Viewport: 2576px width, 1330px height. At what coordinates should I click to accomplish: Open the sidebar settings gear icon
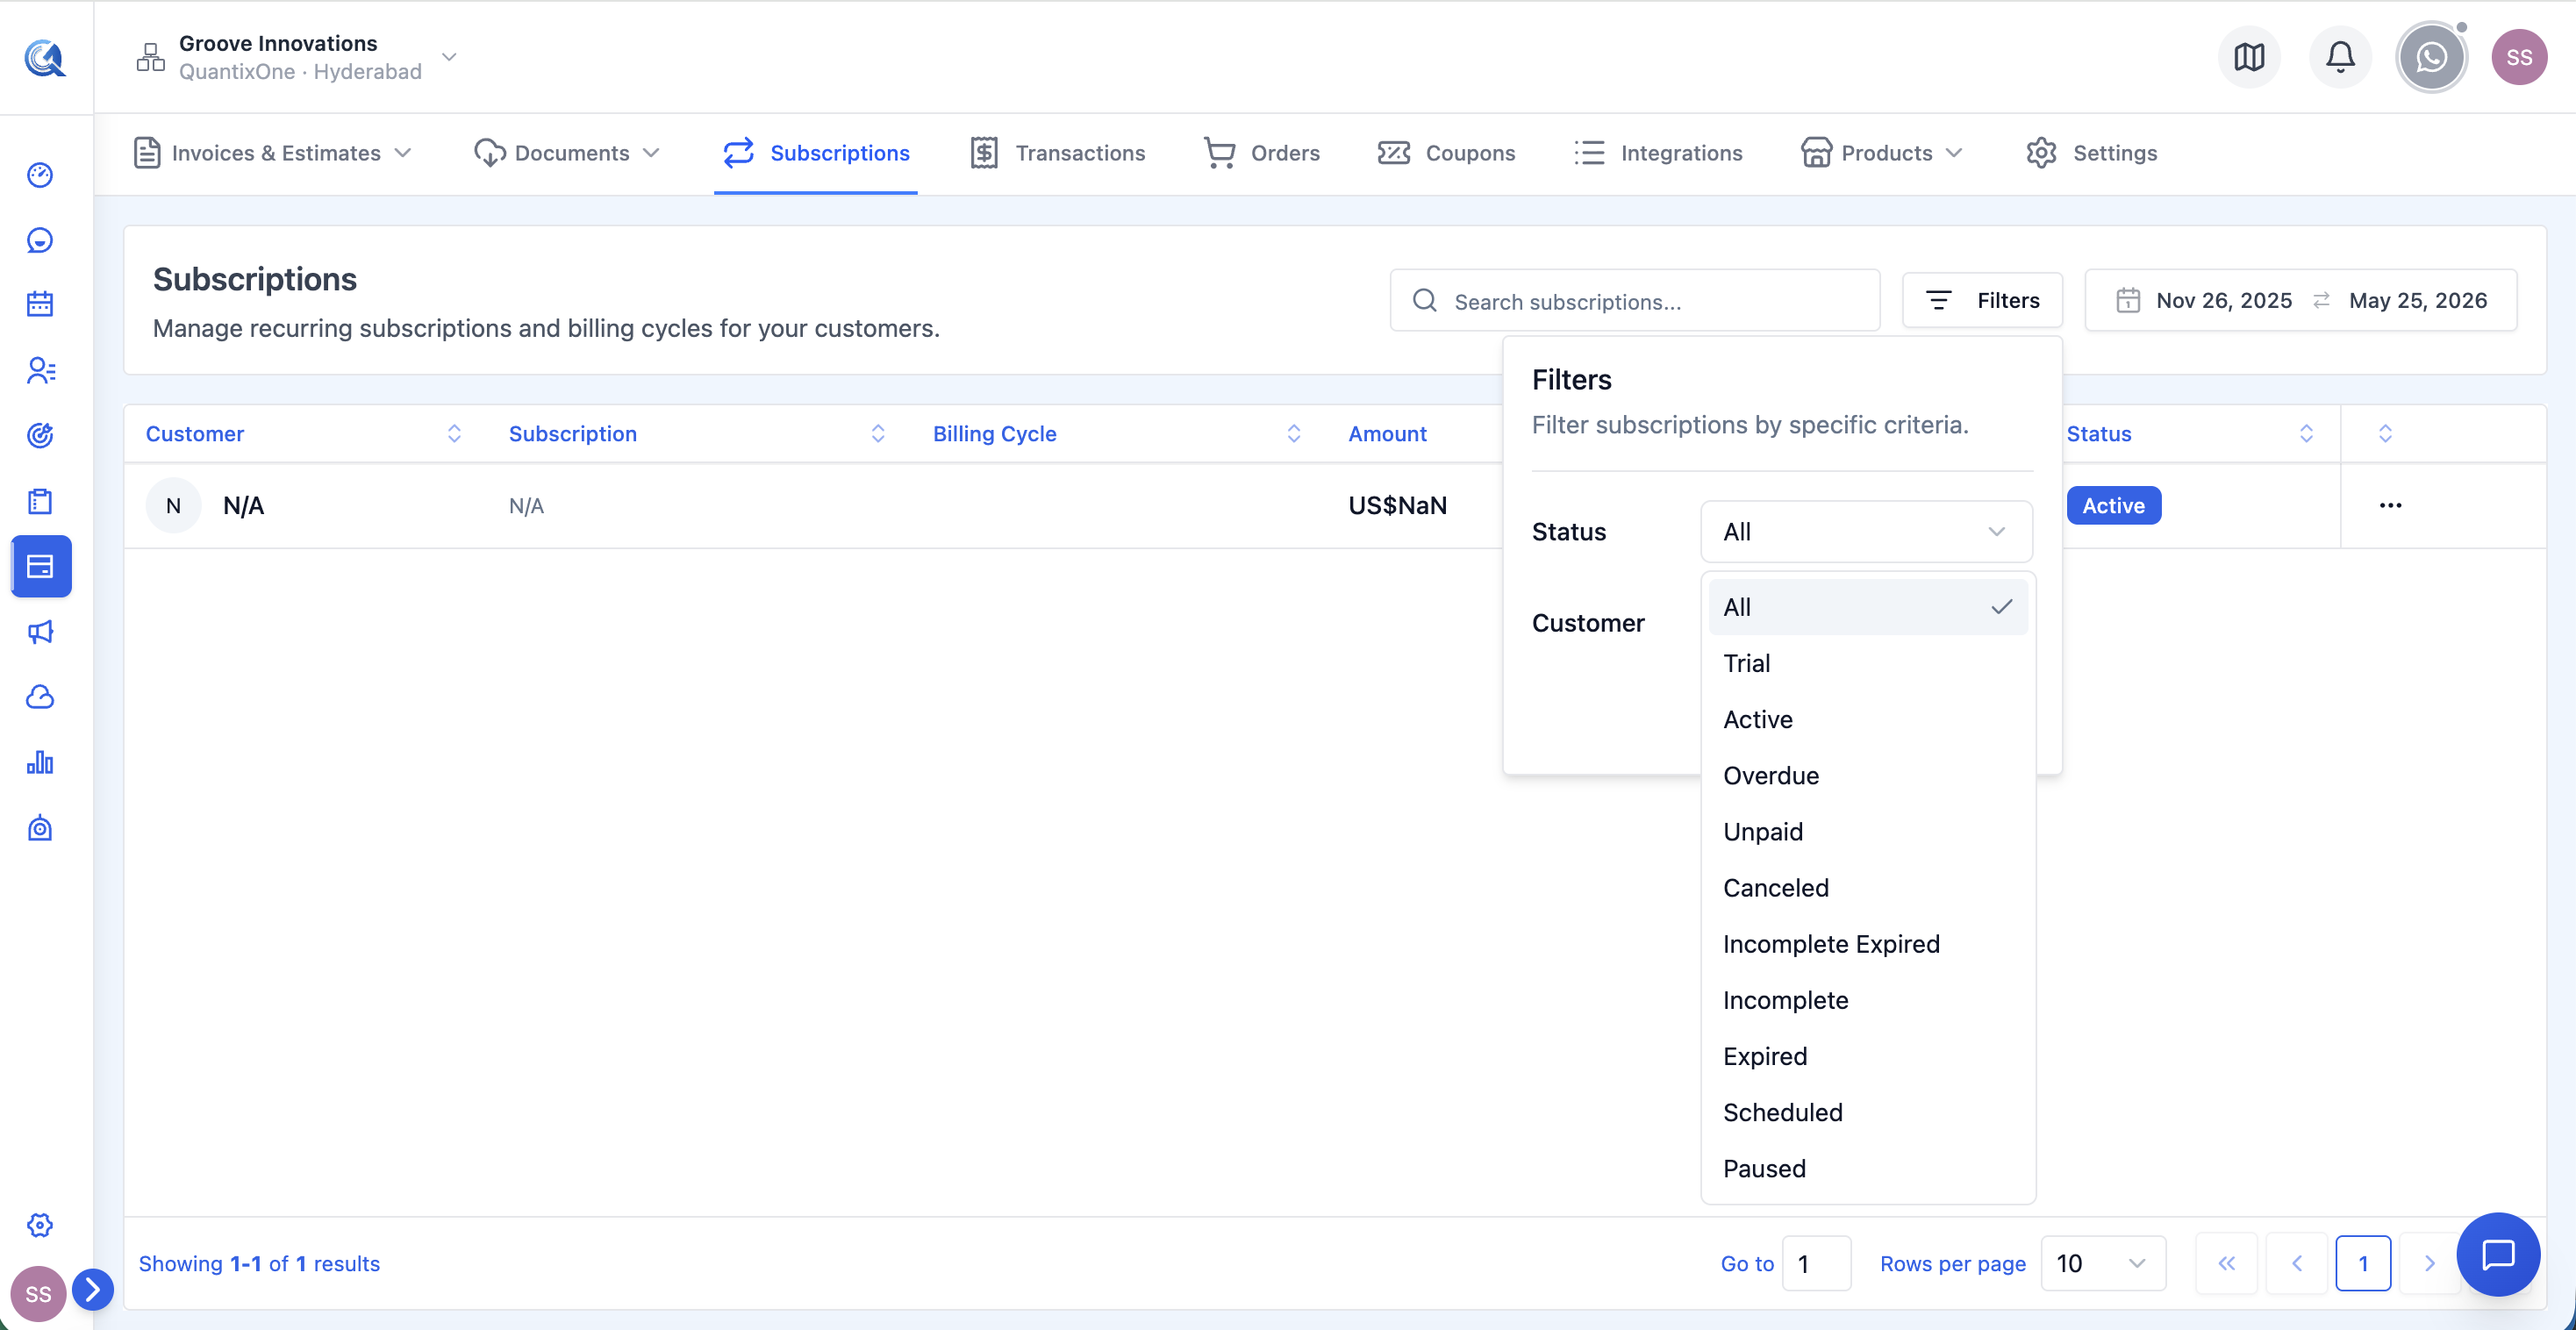40,1225
